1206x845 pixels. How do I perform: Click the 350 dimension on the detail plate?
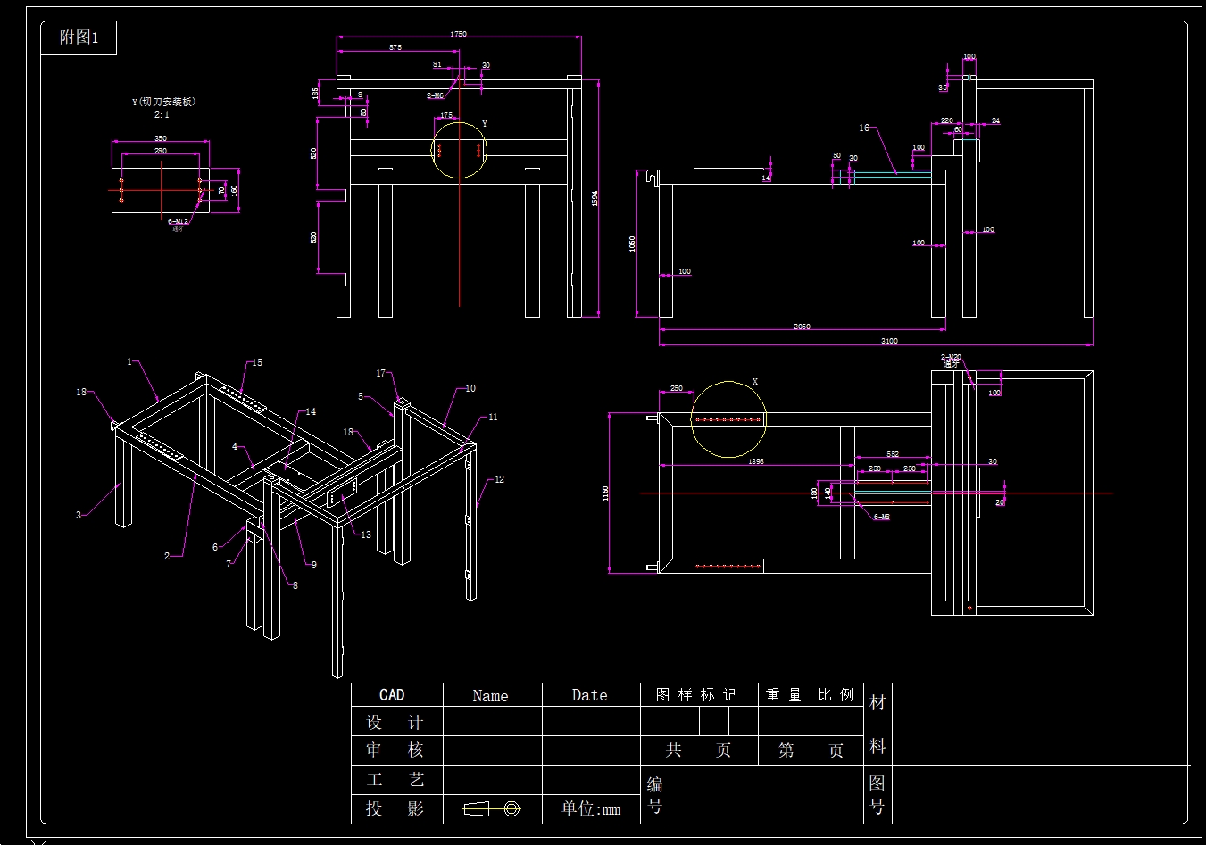pos(161,138)
